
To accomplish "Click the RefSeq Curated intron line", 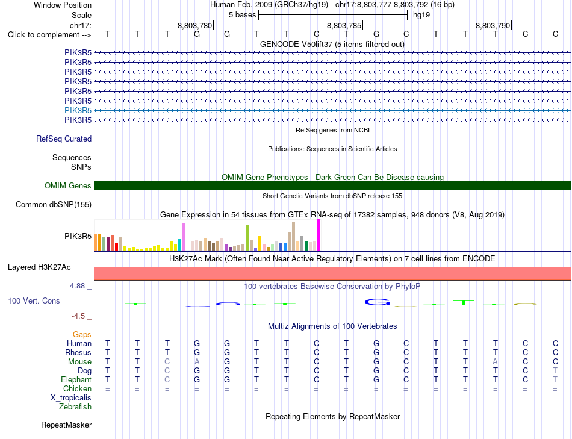I will click(332, 139).
